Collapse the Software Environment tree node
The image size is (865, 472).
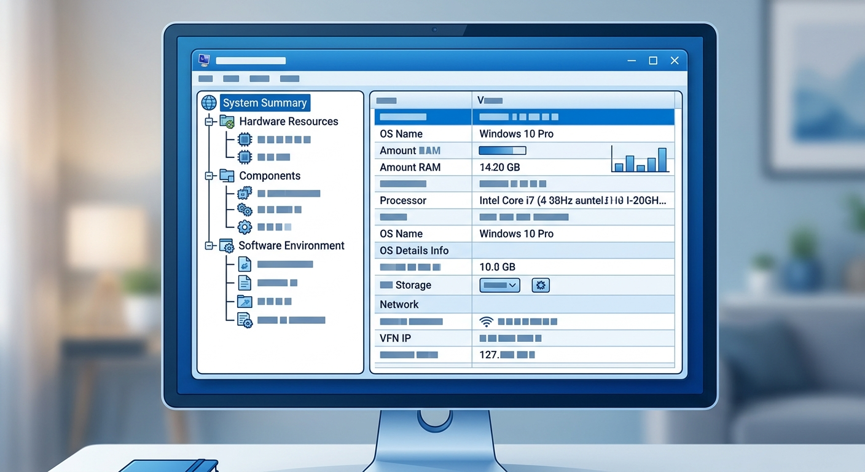pyautogui.click(x=209, y=246)
